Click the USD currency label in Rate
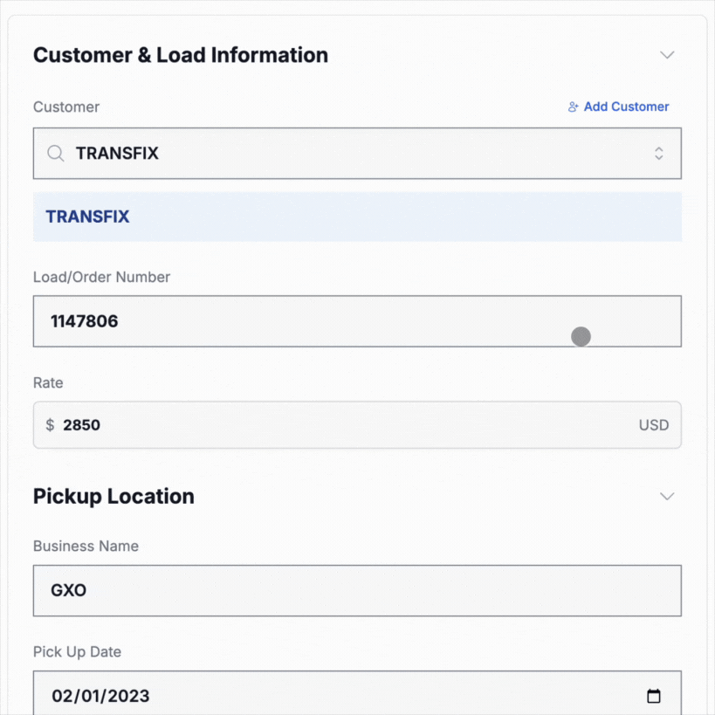715x715 pixels. pos(653,426)
